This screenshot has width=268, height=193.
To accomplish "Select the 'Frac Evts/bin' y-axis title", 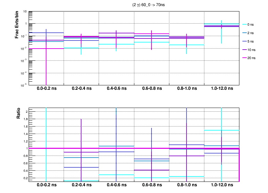I will (x=16, y=25).
